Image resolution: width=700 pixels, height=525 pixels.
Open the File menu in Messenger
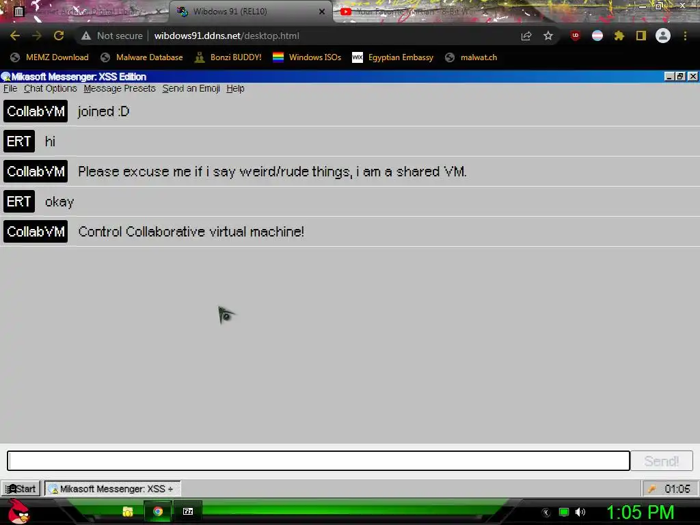click(10, 88)
